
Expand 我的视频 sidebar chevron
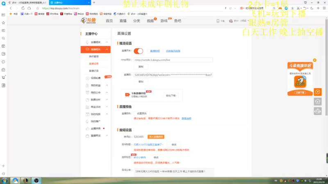tap(107, 114)
